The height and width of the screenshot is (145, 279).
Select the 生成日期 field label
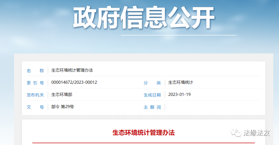point(152,95)
